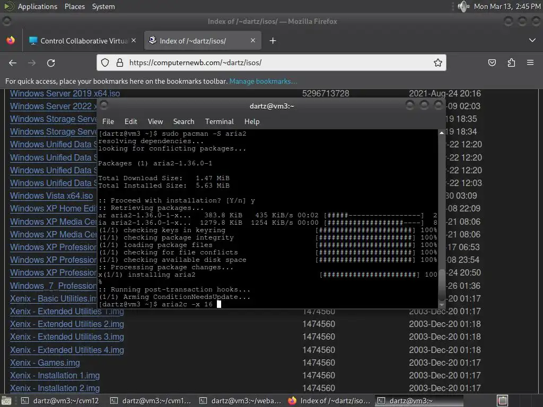This screenshot has height=407, width=543.
Task: Expand the list all tabs chevron
Action: 532,40
